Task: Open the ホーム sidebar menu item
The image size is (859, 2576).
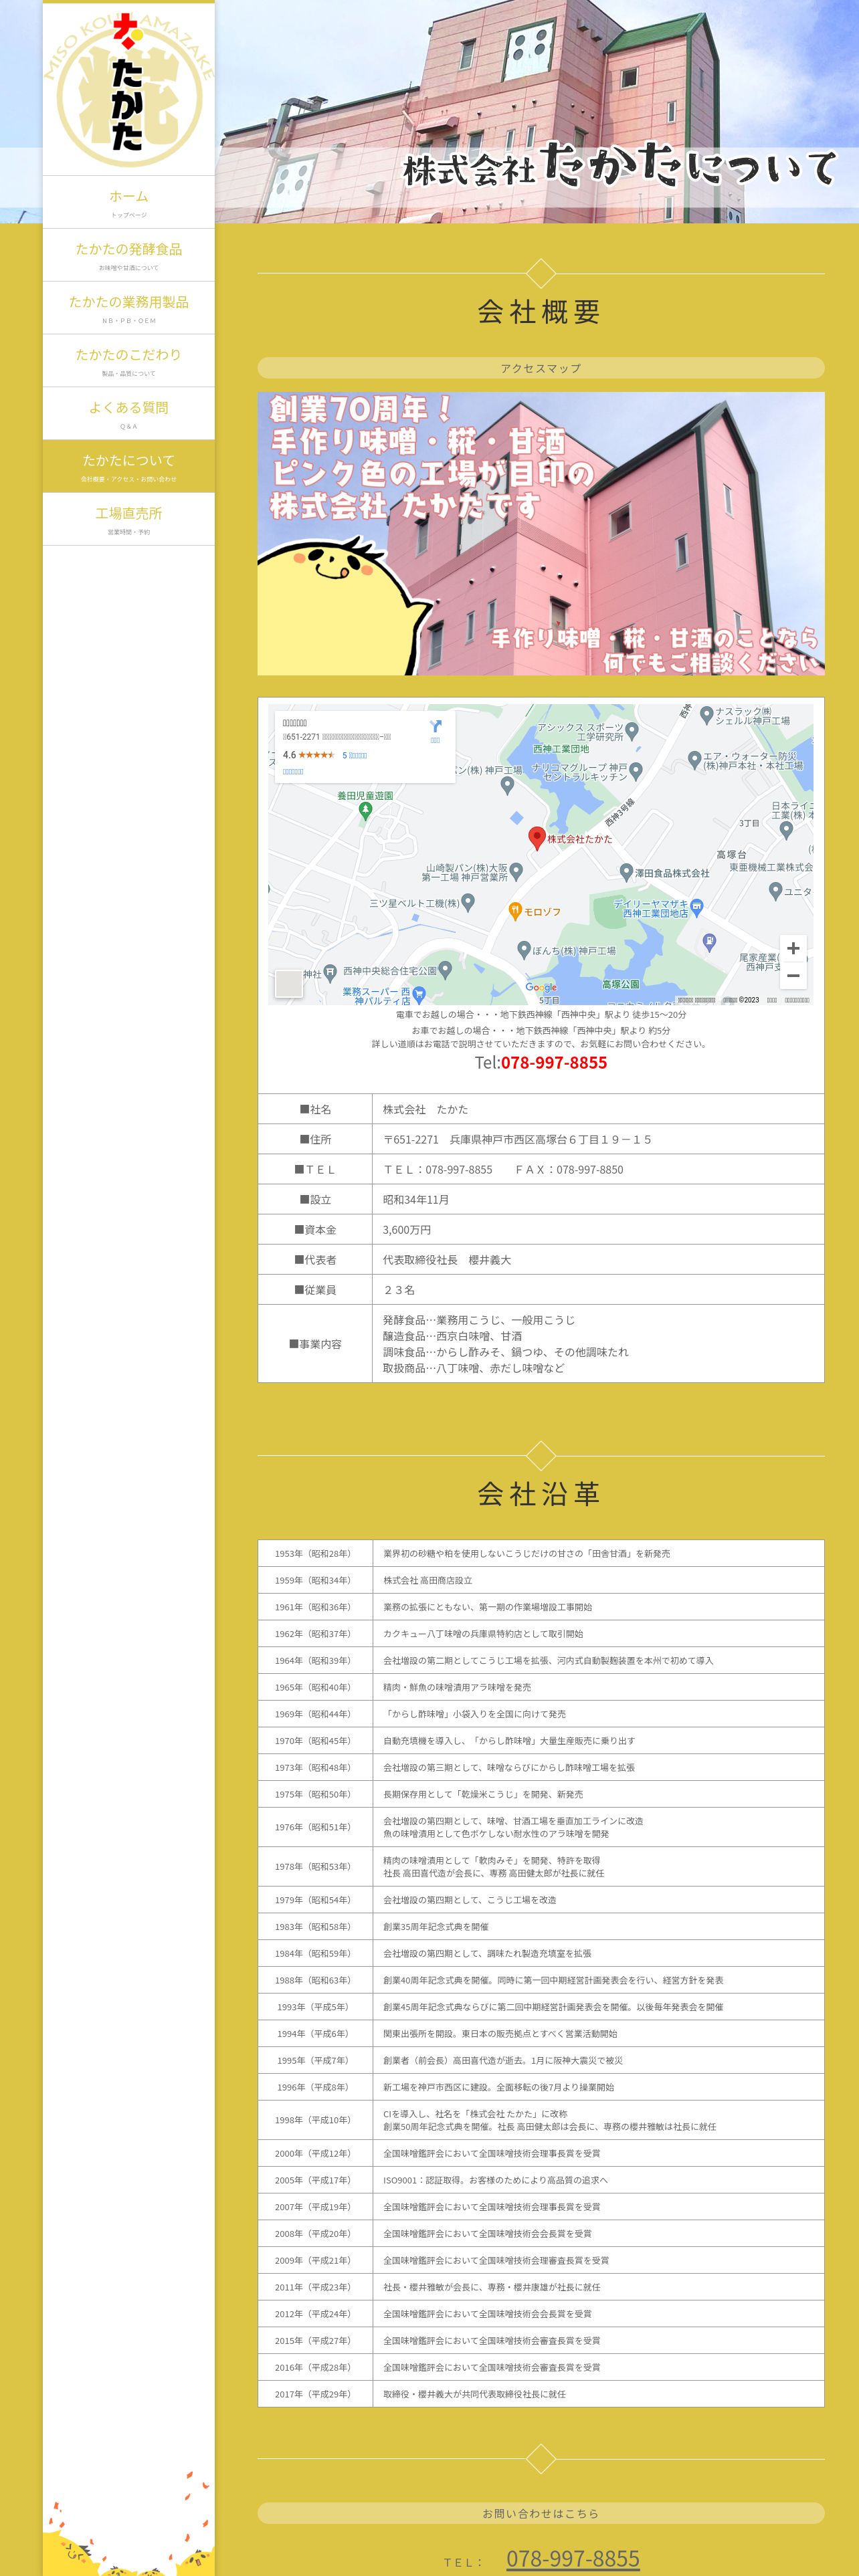Action: pyautogui.click(x=129, y=202)
